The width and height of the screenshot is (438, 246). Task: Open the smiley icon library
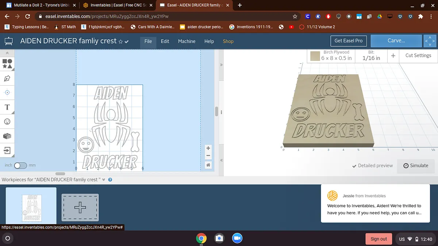7,121
